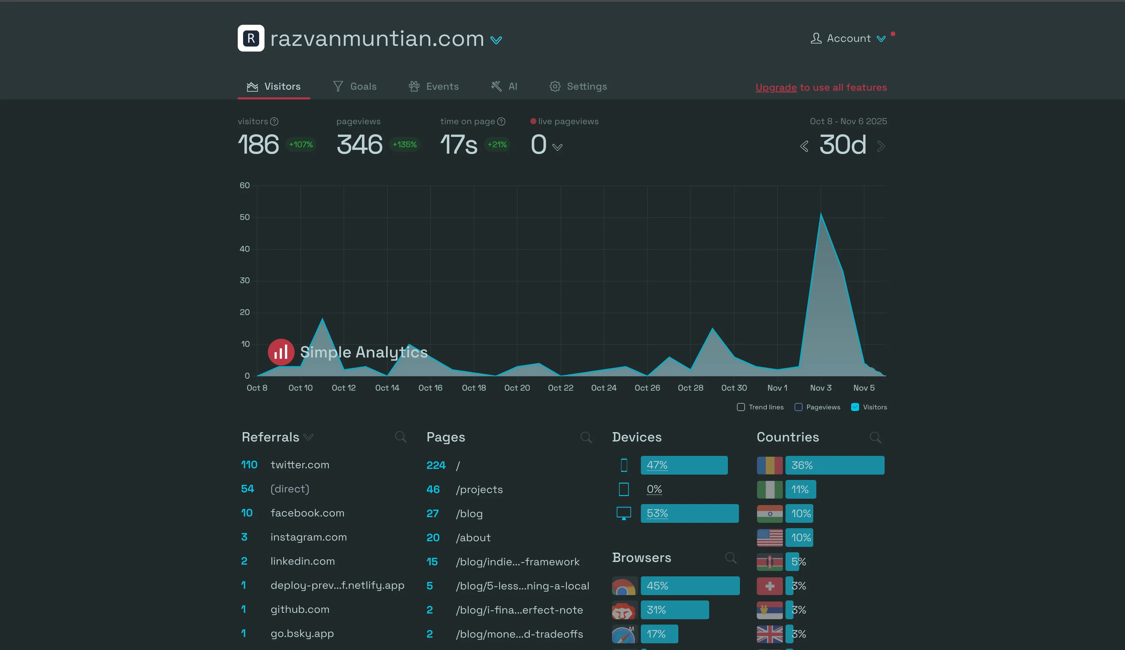The height and width of the screenshot is (650, 1125).
Task: Enable the Pageviews checkbox
Action: 798,407
